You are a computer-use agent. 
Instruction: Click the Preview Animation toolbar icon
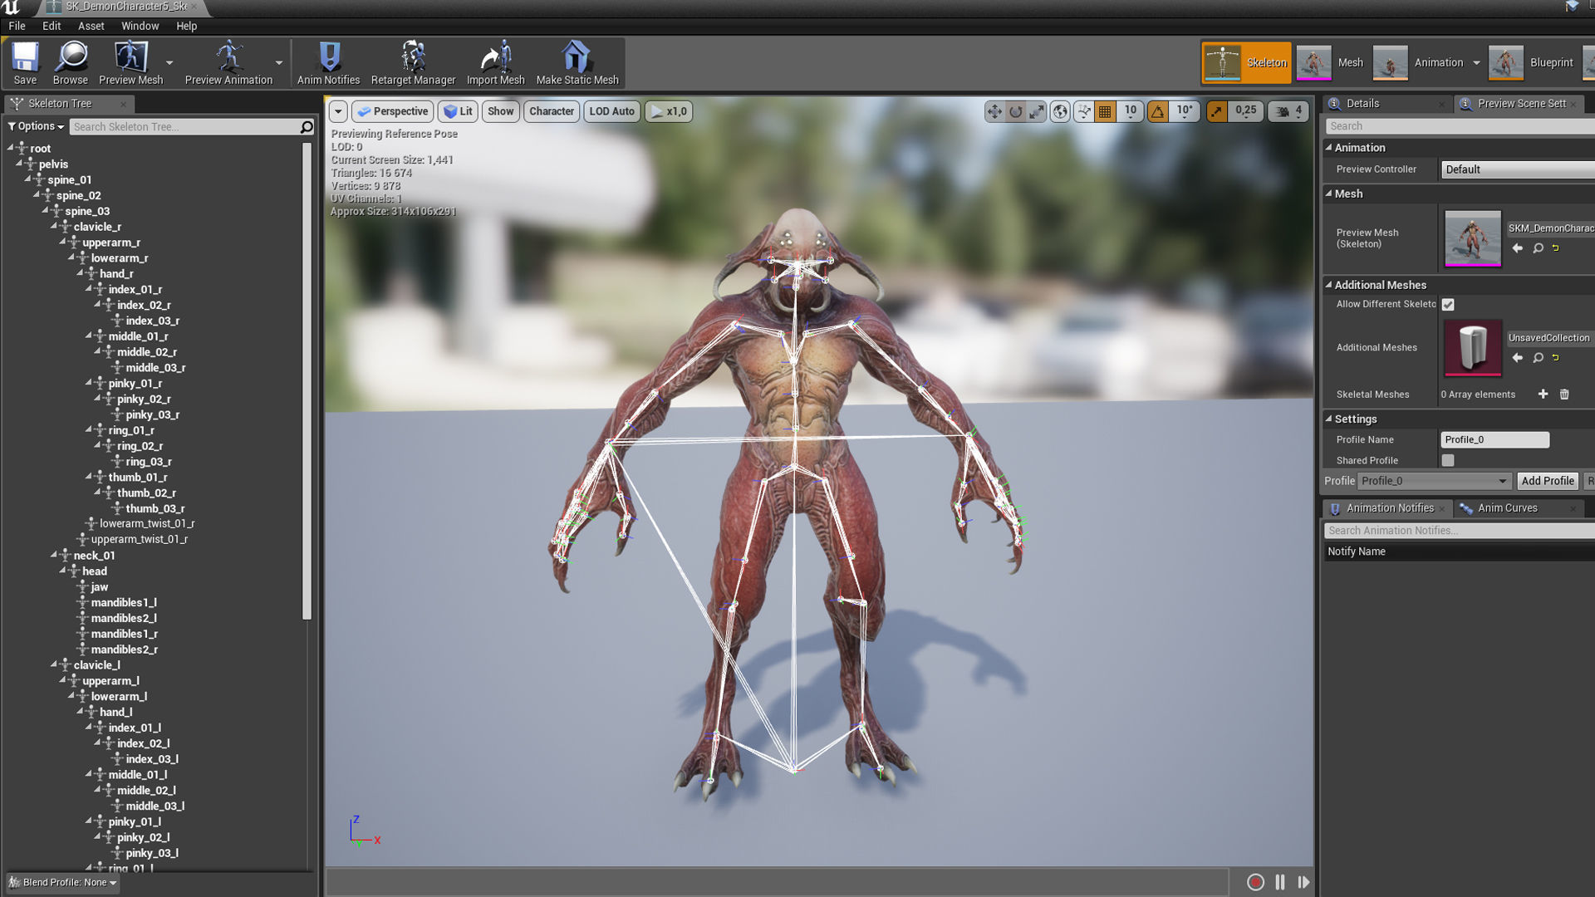click(x=228, y=63)
